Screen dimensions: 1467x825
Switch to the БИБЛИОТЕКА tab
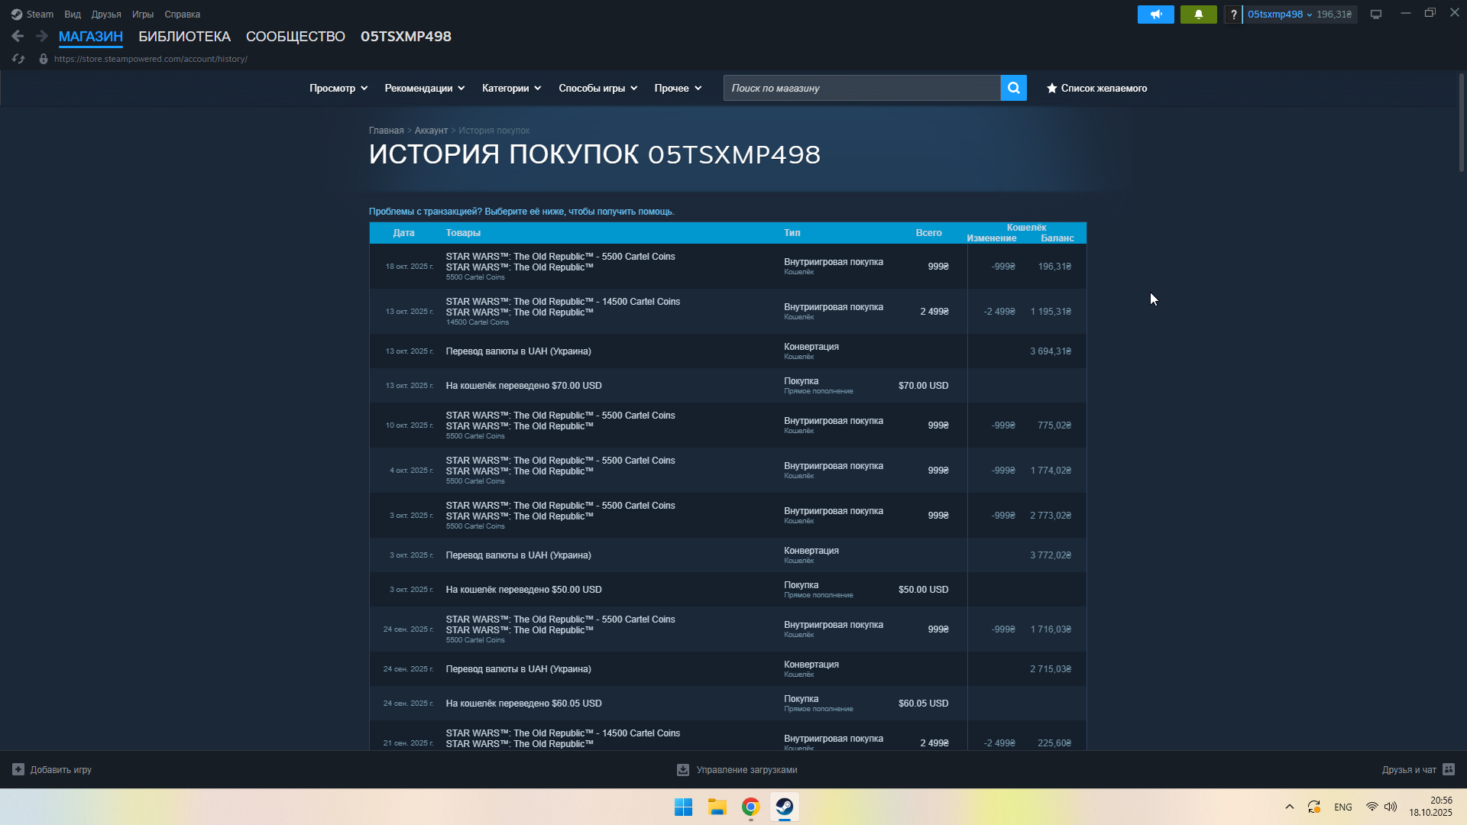pyautogui.click(x=184, y=37)
